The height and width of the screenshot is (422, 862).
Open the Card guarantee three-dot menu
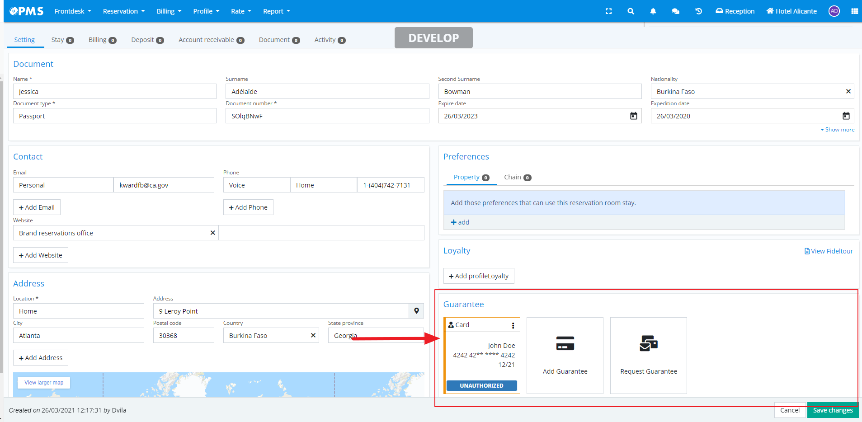click(513, 325)
